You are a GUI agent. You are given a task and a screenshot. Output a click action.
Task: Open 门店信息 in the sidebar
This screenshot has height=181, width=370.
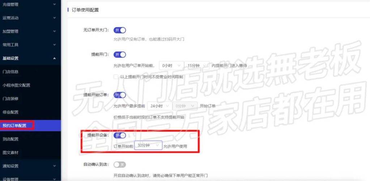[30, 72]
